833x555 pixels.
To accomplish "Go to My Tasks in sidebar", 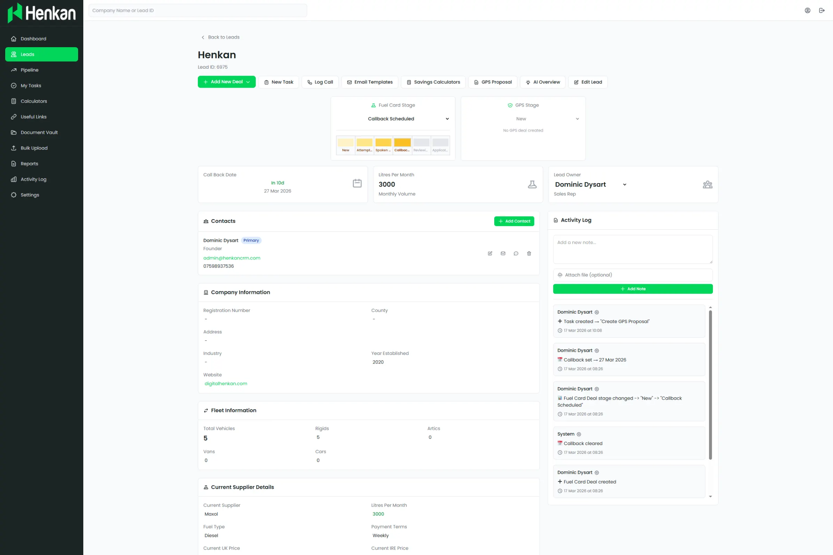I will [31, 86].
